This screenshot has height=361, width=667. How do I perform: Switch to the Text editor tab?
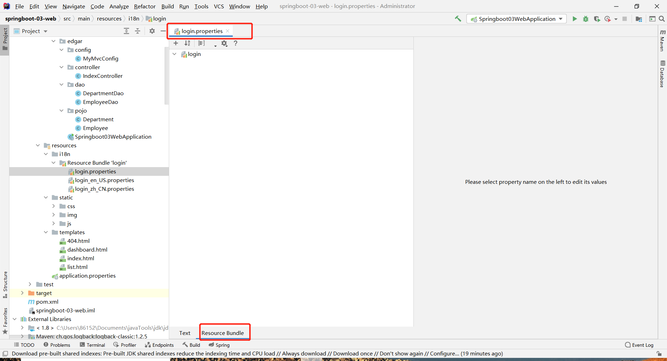coord(184,333)
